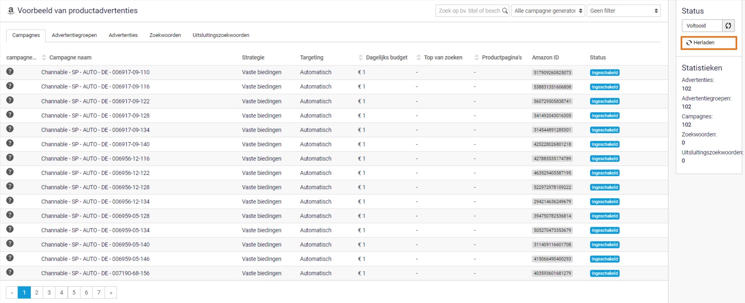Open help icon for campaign 007190-68-156

(x=10, y=272)
